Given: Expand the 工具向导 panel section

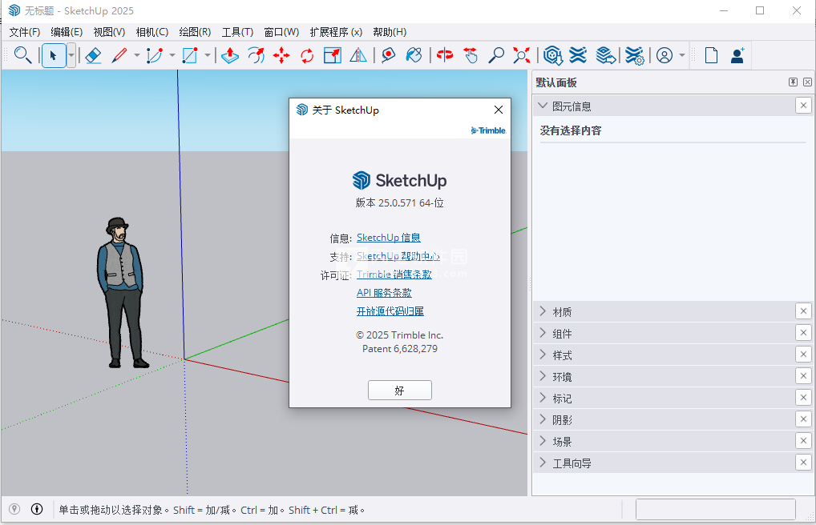Looking at the screenshot, I should (543, 462).
